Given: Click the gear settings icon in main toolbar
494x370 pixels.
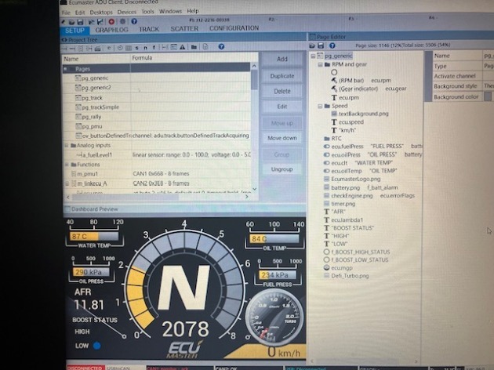Looking at the screenshot, I should tap(122, 22).
